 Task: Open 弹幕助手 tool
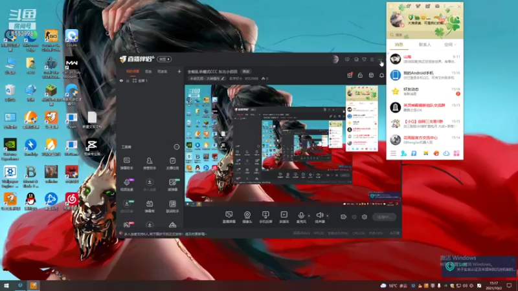pyautogui.click(x=126, y=164)
